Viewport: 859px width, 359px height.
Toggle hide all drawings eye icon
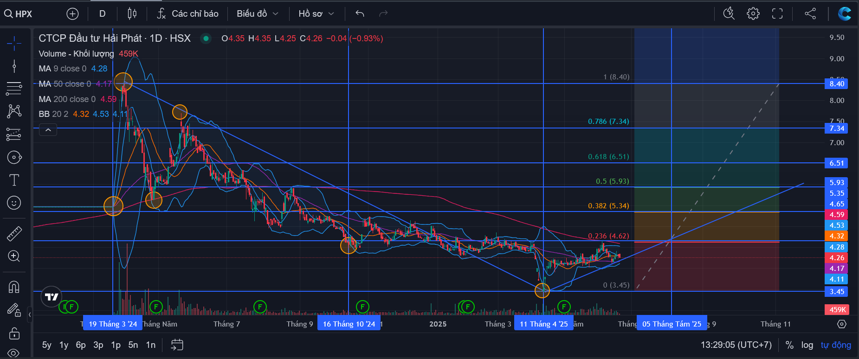point(14,353)
